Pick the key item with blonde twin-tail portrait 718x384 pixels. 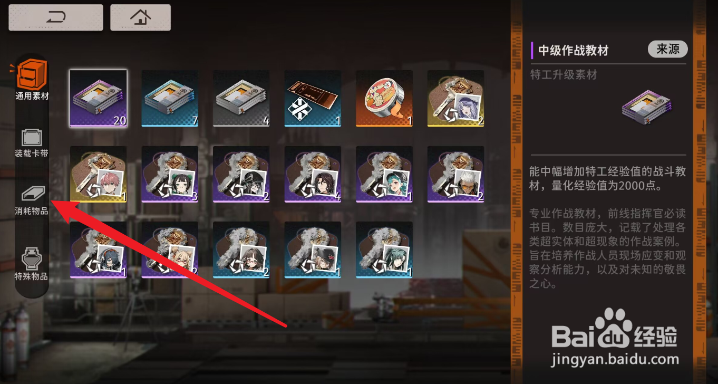point(170,250)
